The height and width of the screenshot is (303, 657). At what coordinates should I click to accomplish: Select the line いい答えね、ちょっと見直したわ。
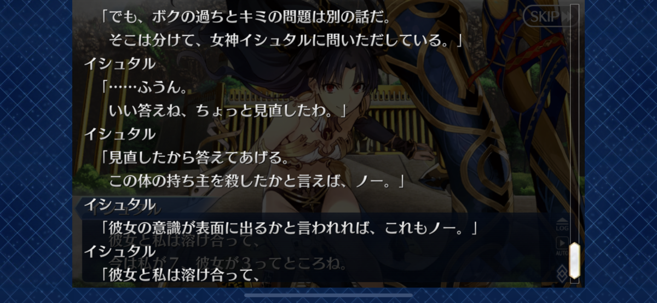[x=228, y=111]
